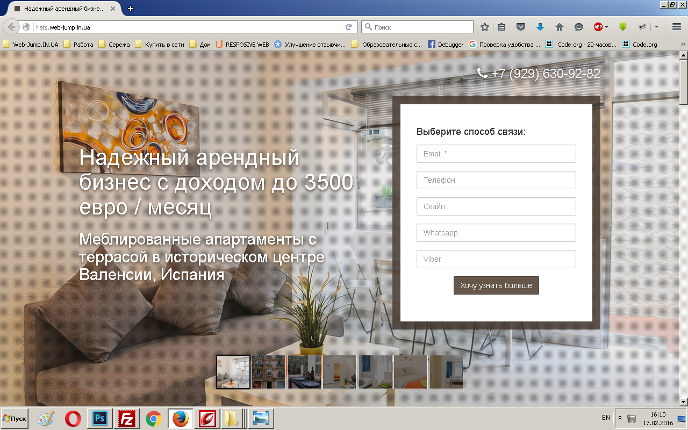This screenshot has height=430, width=688.
Task: Launch Opera from the taskbar
Action: click(x=73, y=418)
